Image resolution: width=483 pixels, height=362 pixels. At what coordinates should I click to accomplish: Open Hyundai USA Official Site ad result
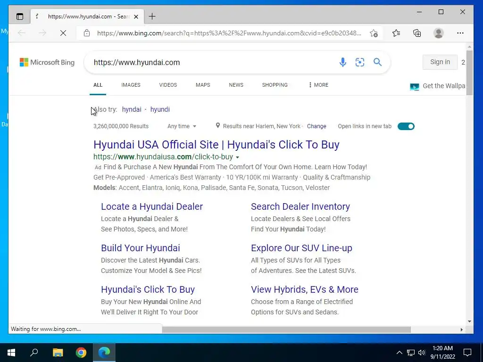click(x=216, y=145)
